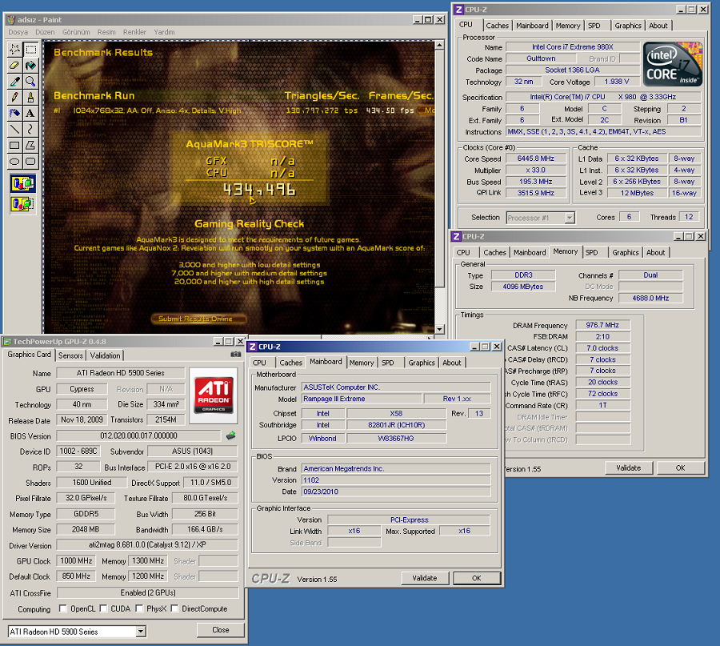Enable the OpenCL checkbox in GPU-Z

point(63,608)
